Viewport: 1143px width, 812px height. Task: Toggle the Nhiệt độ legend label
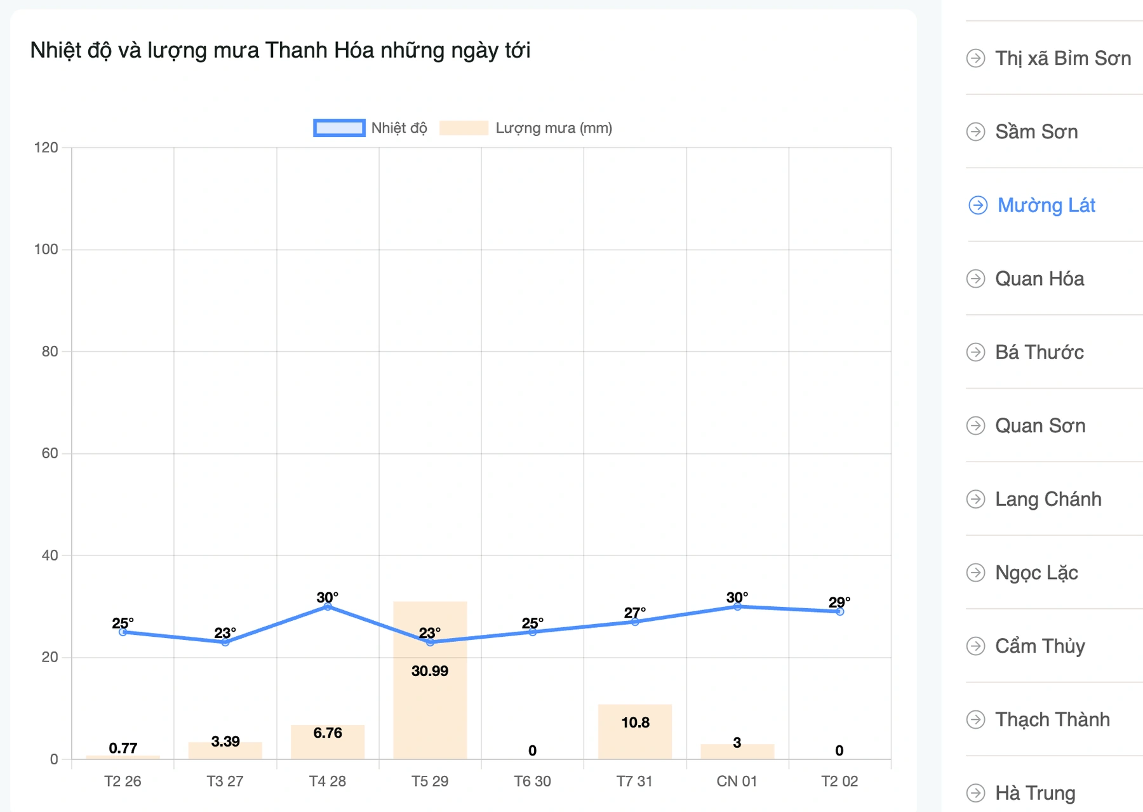pos(399,128)
